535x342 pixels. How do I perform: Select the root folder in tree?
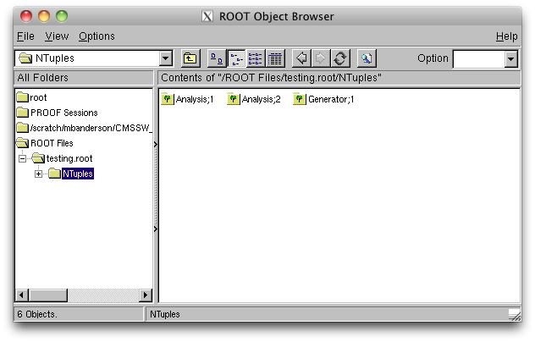point(31,97)
